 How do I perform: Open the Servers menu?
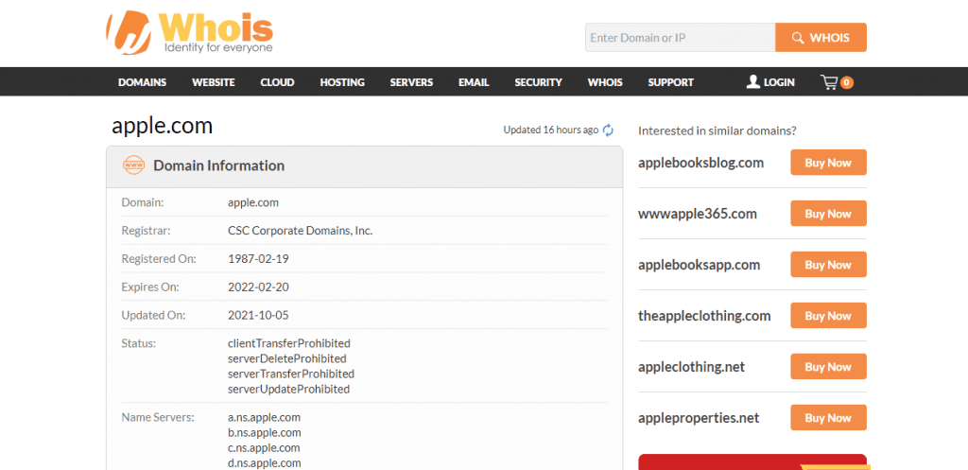(x=411, y=82)
